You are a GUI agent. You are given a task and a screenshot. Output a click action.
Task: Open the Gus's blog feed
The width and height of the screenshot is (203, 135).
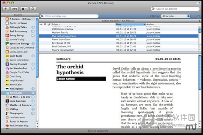point(18,77)
